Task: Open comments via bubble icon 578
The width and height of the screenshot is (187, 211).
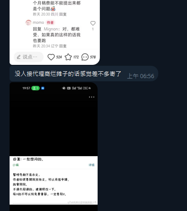Action: point(85,57)
